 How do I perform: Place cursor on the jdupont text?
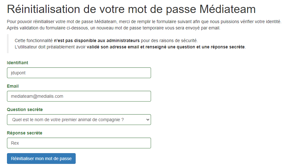[18, 73]
